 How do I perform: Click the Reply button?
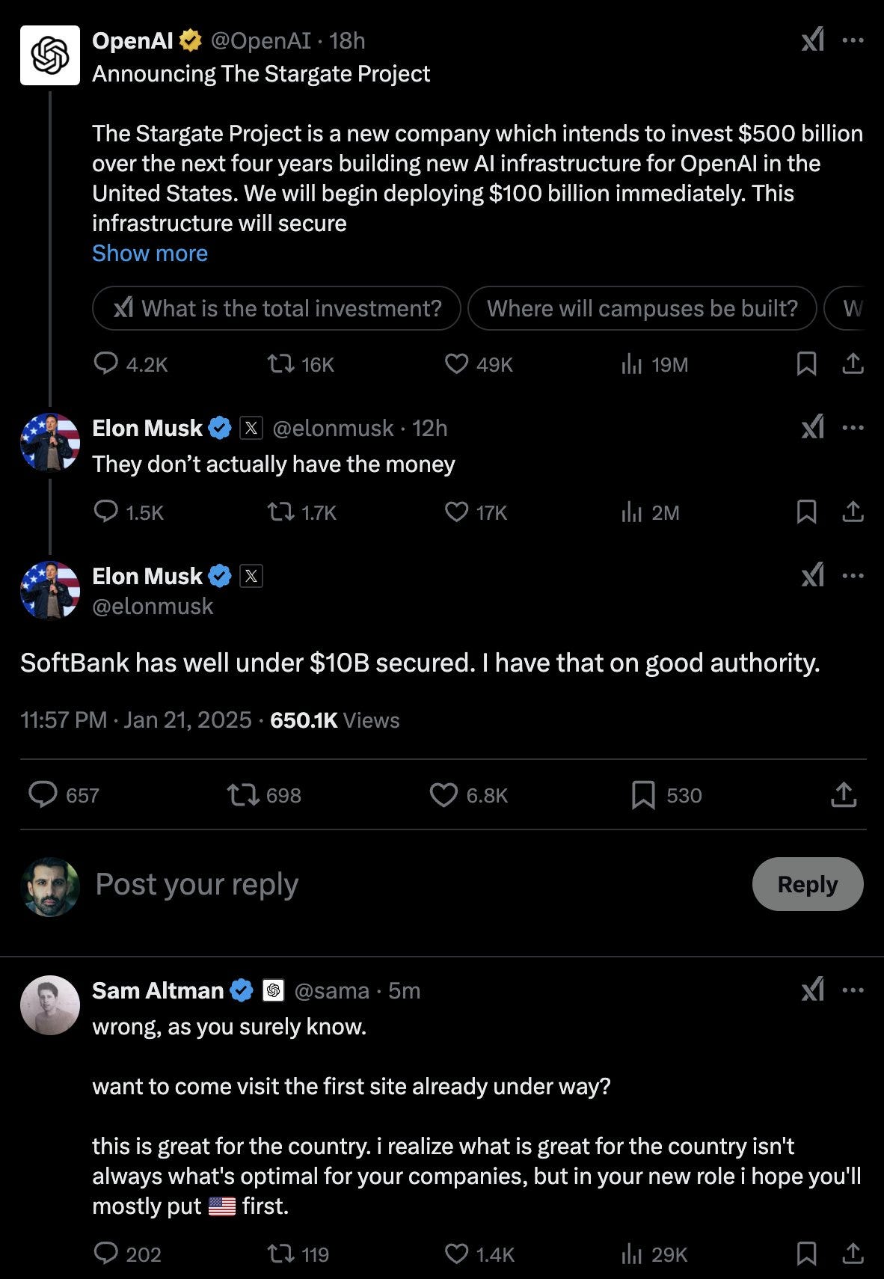808,884
